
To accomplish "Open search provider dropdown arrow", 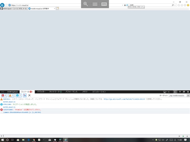I will 175,5.
